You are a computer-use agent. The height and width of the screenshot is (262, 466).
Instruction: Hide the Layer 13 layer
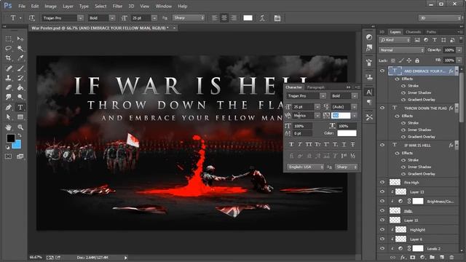pyautogui.click(x=382, y=191)
